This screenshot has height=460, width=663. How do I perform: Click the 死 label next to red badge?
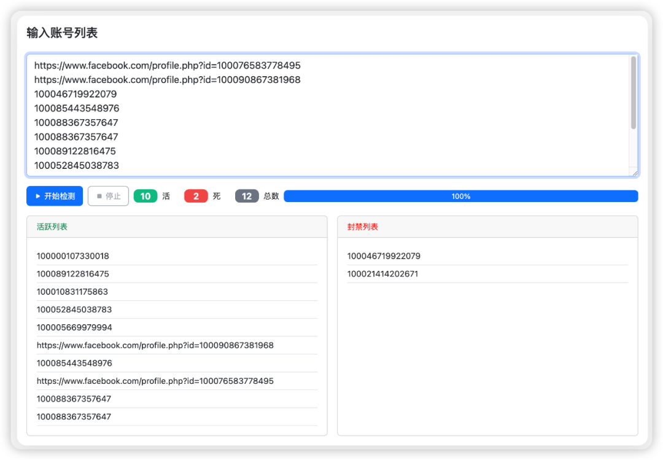(x=217, y=196)
